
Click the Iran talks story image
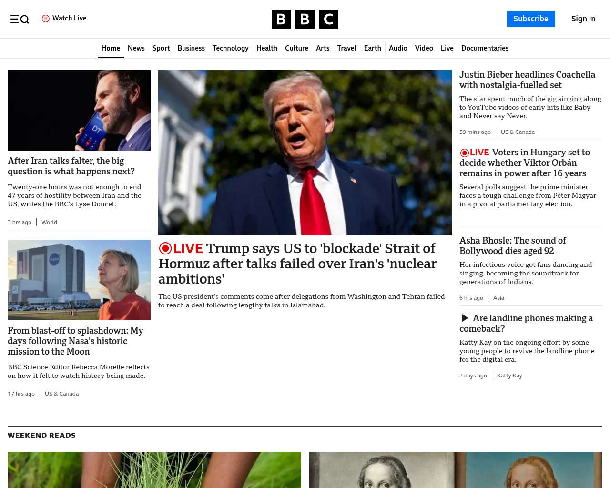79,110
